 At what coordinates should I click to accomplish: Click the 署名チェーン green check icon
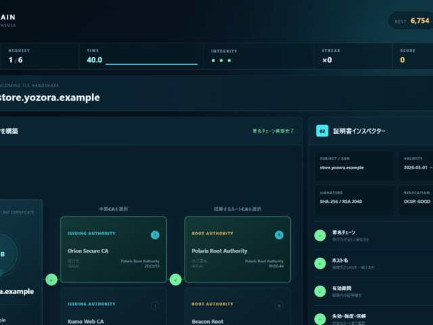click(320, 236)
